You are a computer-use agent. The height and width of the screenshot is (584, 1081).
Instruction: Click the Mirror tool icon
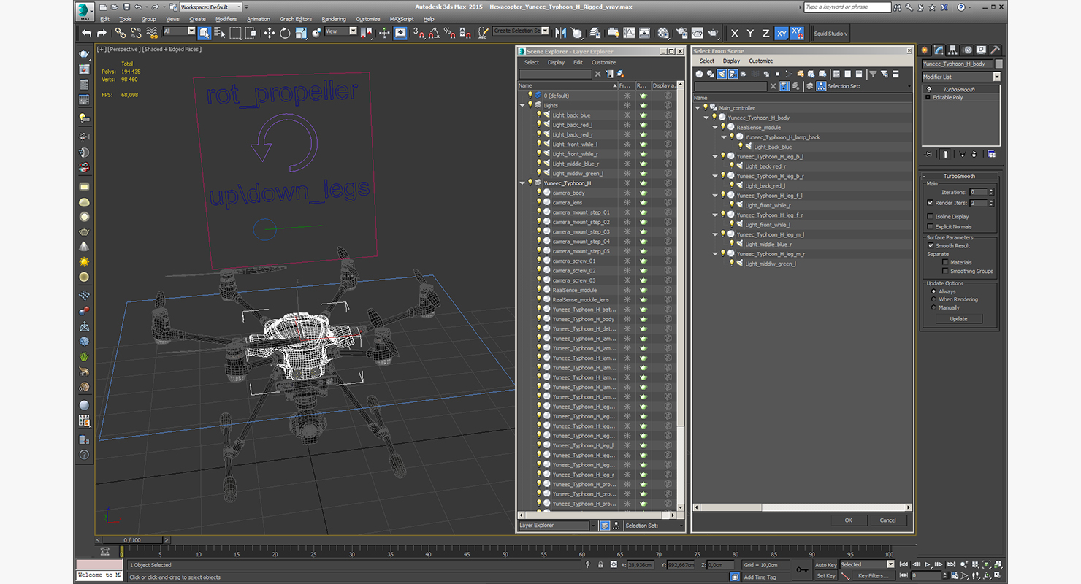pos(560,33)
